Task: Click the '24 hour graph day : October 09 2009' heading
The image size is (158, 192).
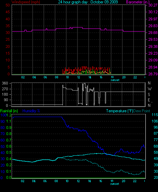Action: coord(88,2)
